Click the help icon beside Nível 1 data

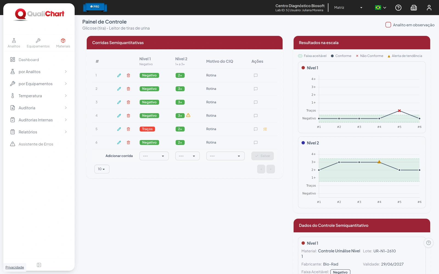point(429,243)
